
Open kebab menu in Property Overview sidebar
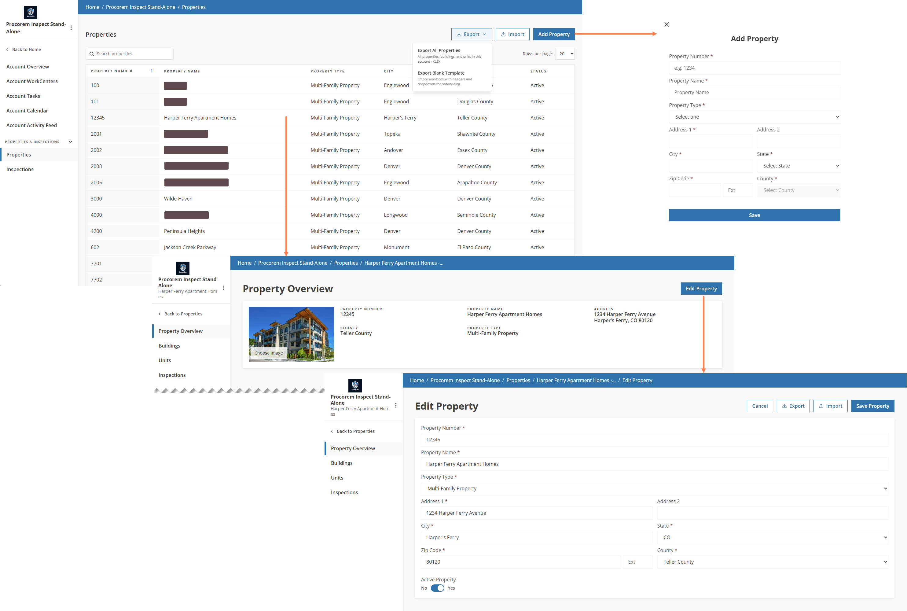pos(223,288)
